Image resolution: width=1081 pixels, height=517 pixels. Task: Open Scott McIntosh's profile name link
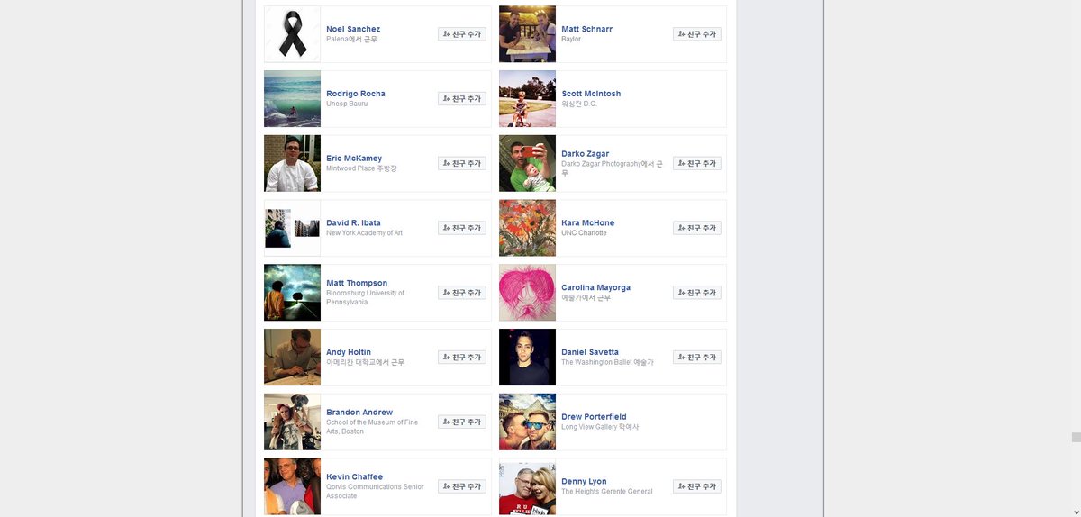pyautogui.click(x=591, y=94)
